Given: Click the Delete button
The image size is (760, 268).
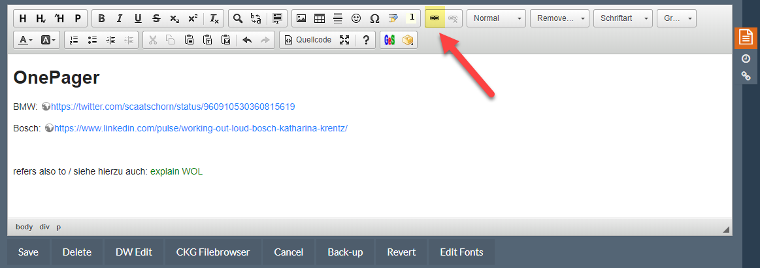Looking at the screenshot, I should (77, 252).
